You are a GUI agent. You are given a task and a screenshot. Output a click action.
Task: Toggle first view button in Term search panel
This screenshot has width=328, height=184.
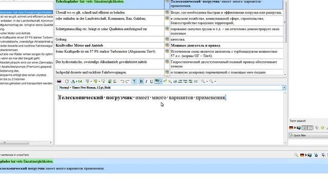305,128
